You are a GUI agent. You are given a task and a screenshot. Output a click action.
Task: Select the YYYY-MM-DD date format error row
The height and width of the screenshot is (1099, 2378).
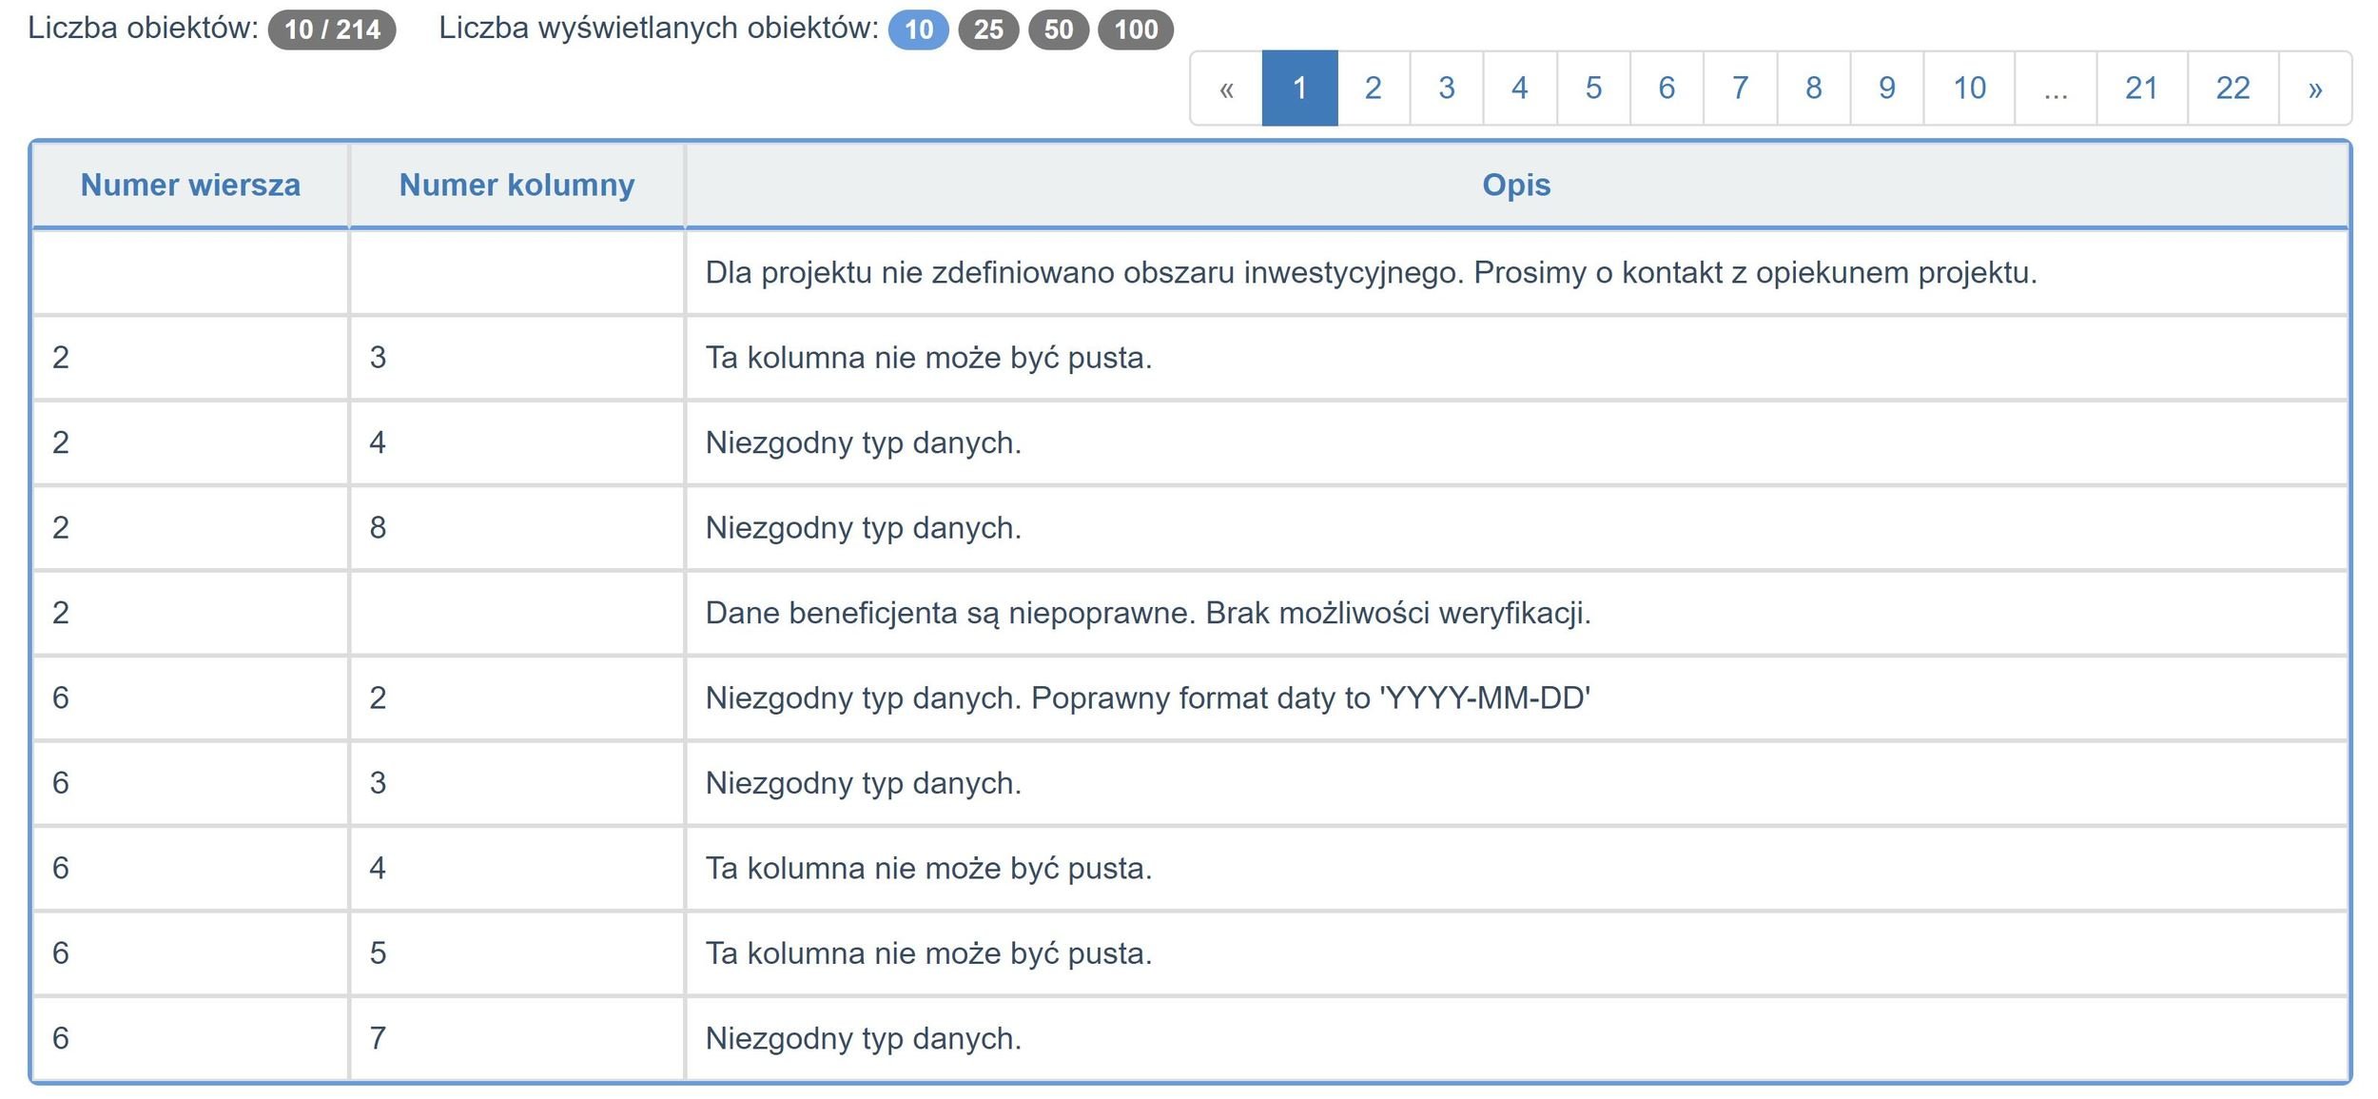pyautogui.click(x=1147, y=698)
